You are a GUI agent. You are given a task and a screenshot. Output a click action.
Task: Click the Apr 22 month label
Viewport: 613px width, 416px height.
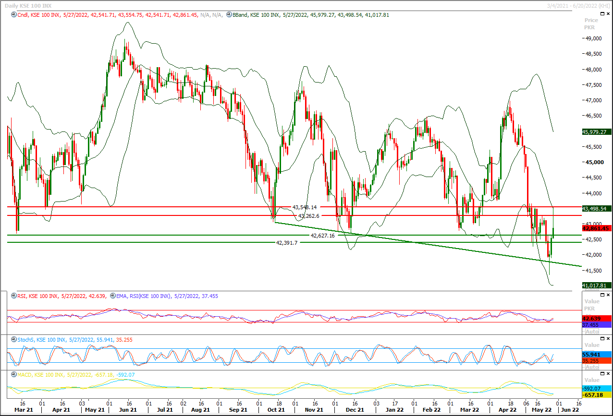pyautogui.click(x=507, y=410)
